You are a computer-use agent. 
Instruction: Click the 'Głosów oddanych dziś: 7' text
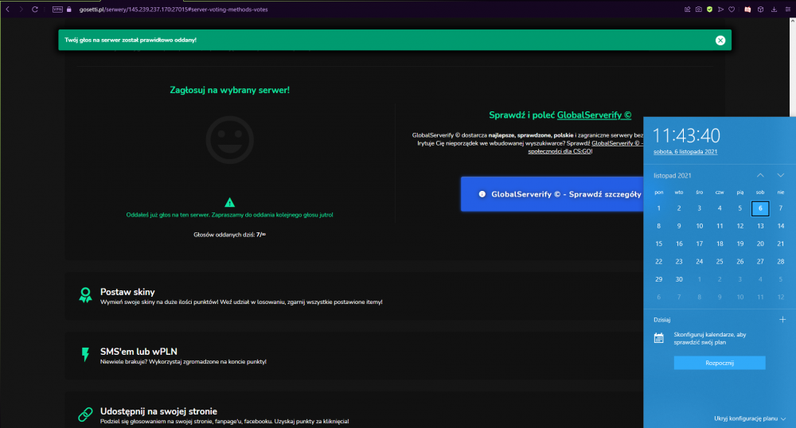229,235
